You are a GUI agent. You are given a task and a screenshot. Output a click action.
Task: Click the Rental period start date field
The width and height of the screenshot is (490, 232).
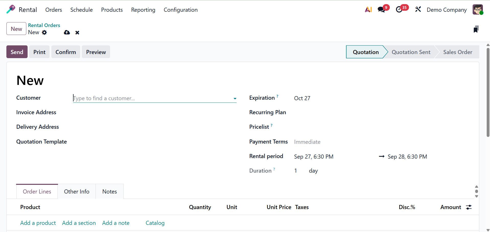pyautogui.click(x=313, y=157)
